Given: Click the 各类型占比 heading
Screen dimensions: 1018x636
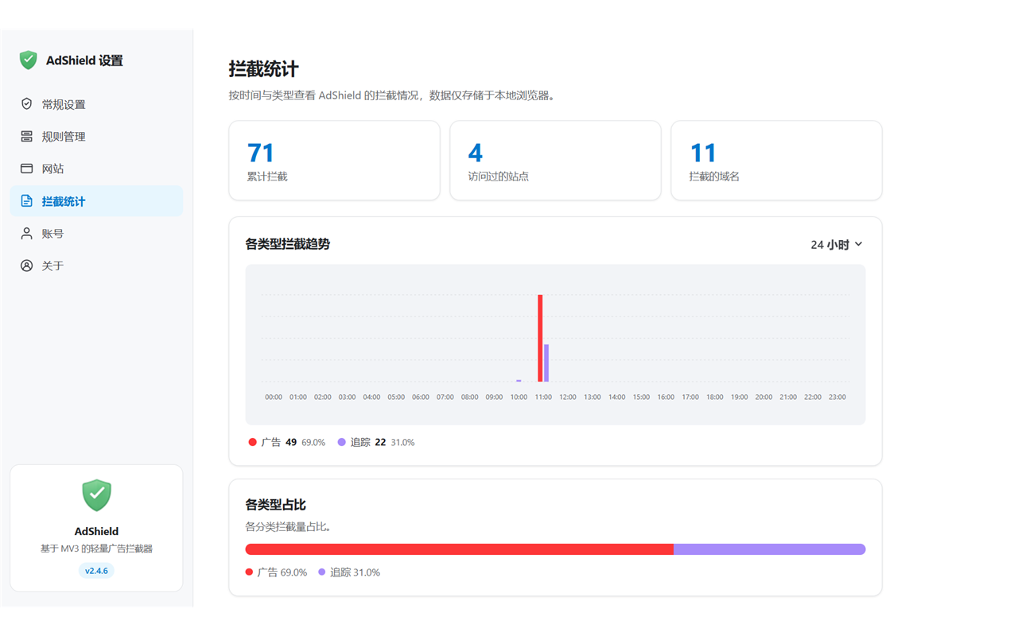Looking at the screenshot, I should [276, 505].
